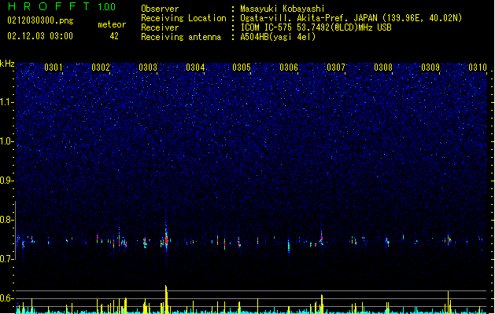The height and width of the screenshot is (314, 495).
Task: Click the 0.6 frequency axis label
Action: (7, 298)
